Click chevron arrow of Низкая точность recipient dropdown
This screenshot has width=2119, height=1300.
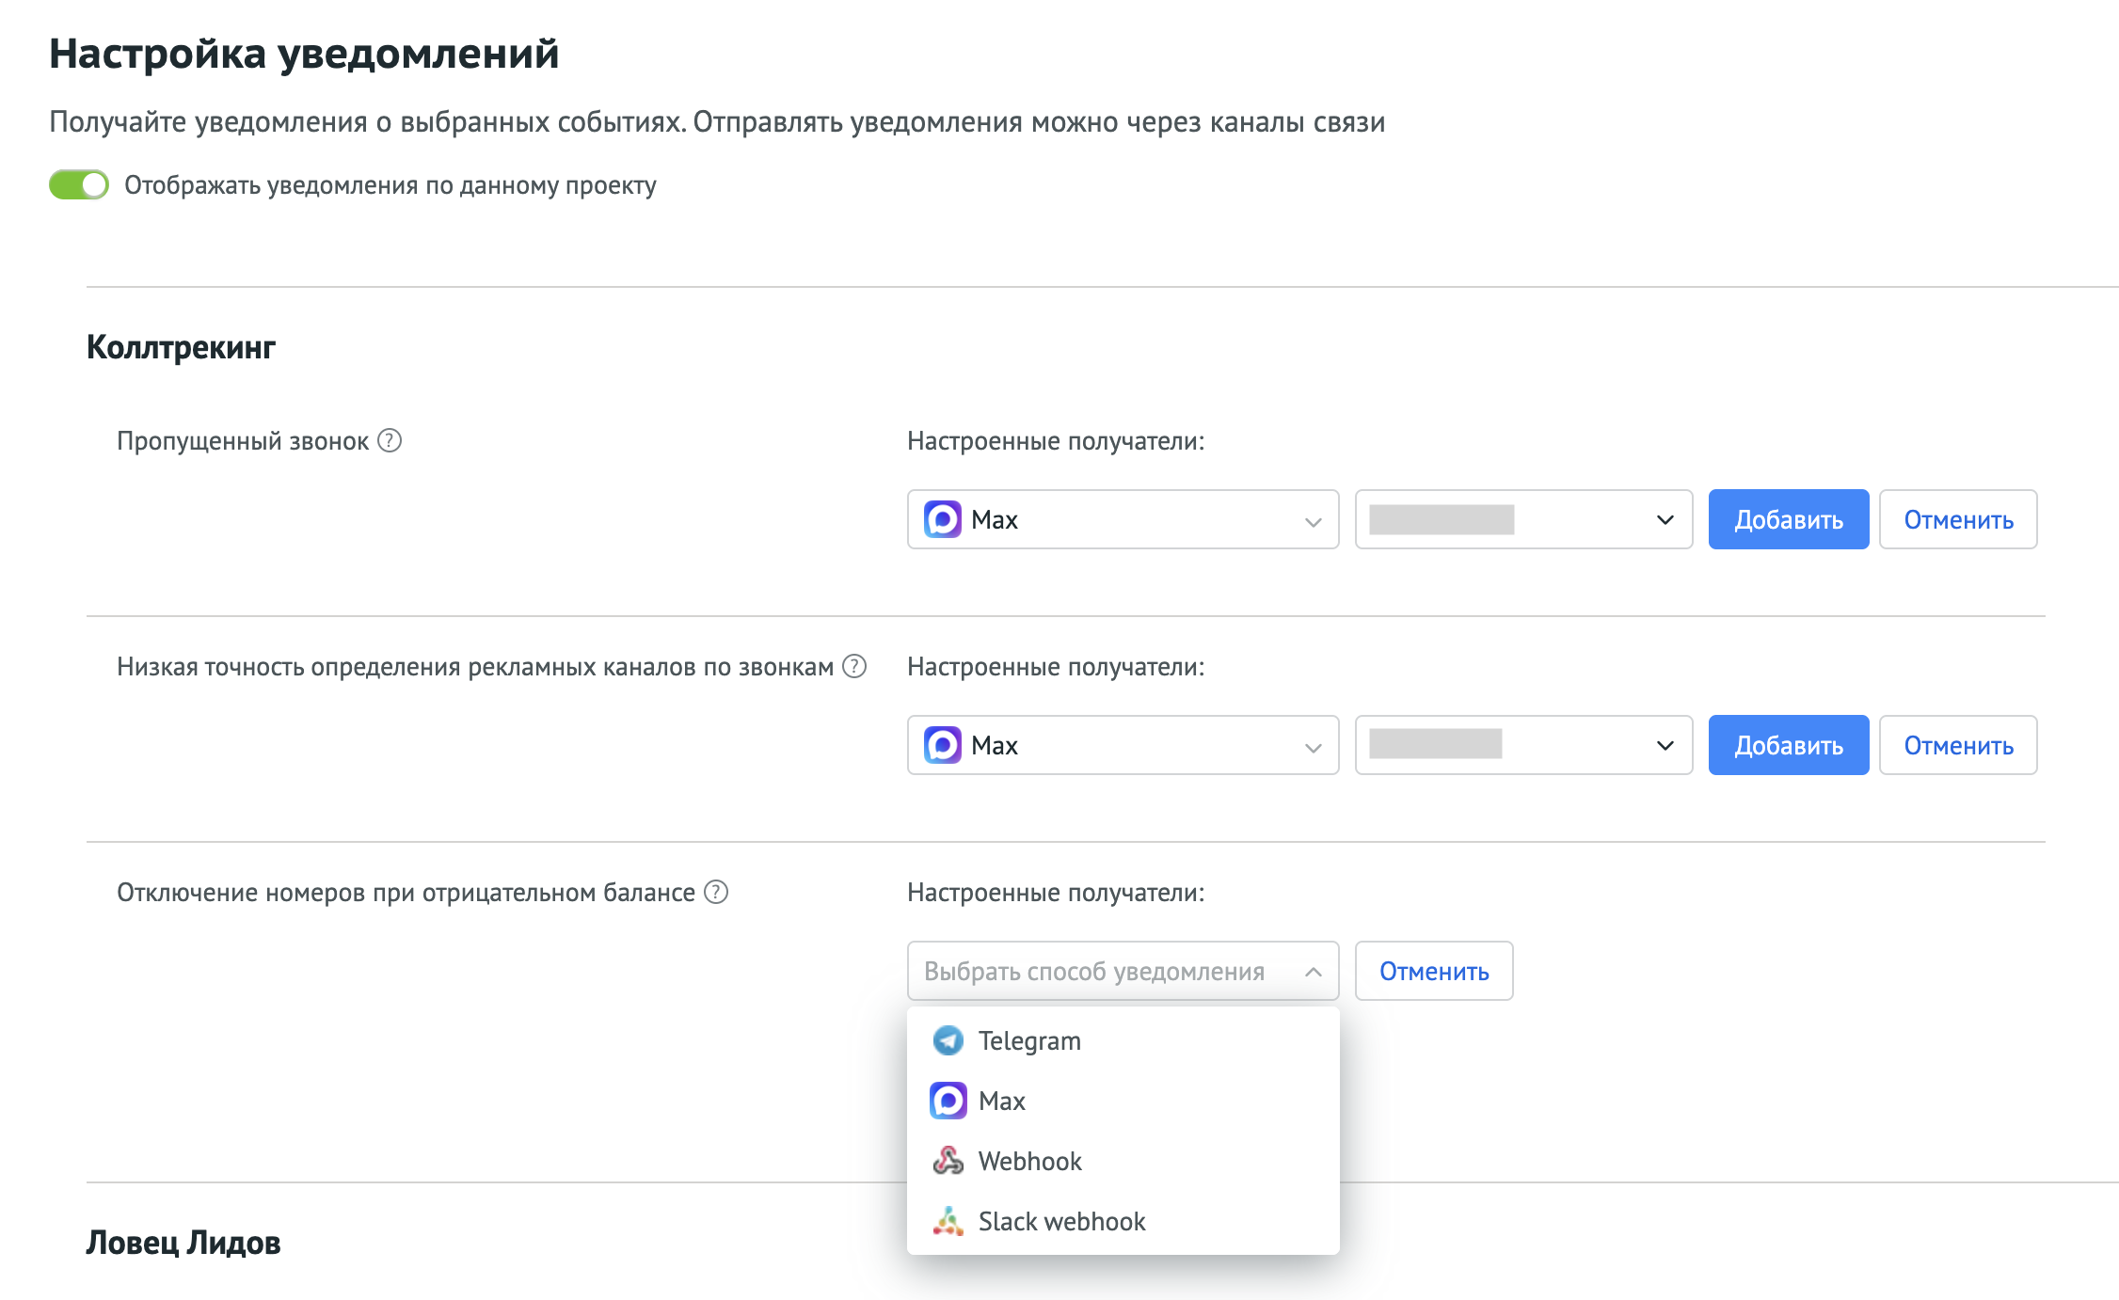[1665, 745]
